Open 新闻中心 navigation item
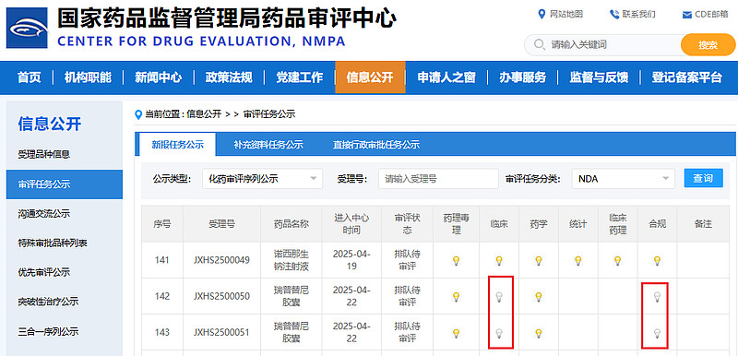Image resolution: width=738 pixels, height=356 pixels. [158, 77]
